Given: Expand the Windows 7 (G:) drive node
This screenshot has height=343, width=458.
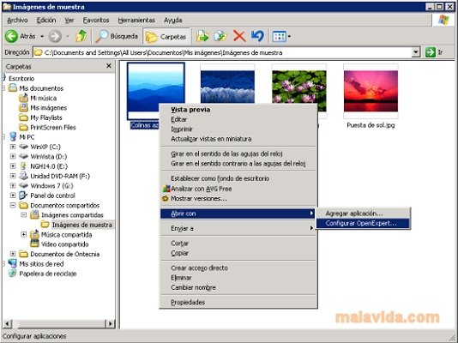Looking at the screenshot, I should click(13, 186).
